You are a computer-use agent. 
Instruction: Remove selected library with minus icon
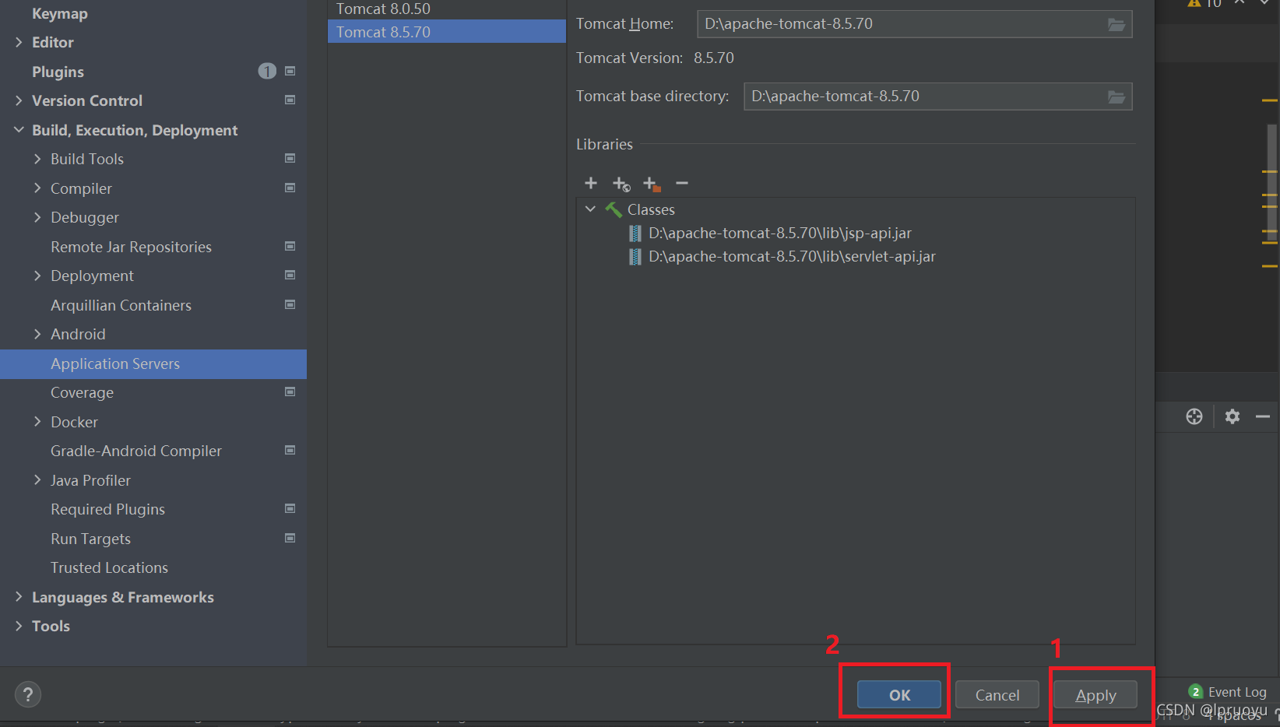pyautogui.click(x=682, y=183)
